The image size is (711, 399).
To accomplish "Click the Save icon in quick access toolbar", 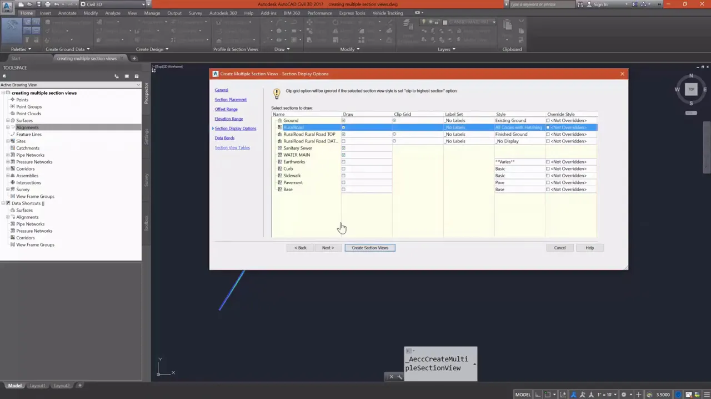I will 39,4.
